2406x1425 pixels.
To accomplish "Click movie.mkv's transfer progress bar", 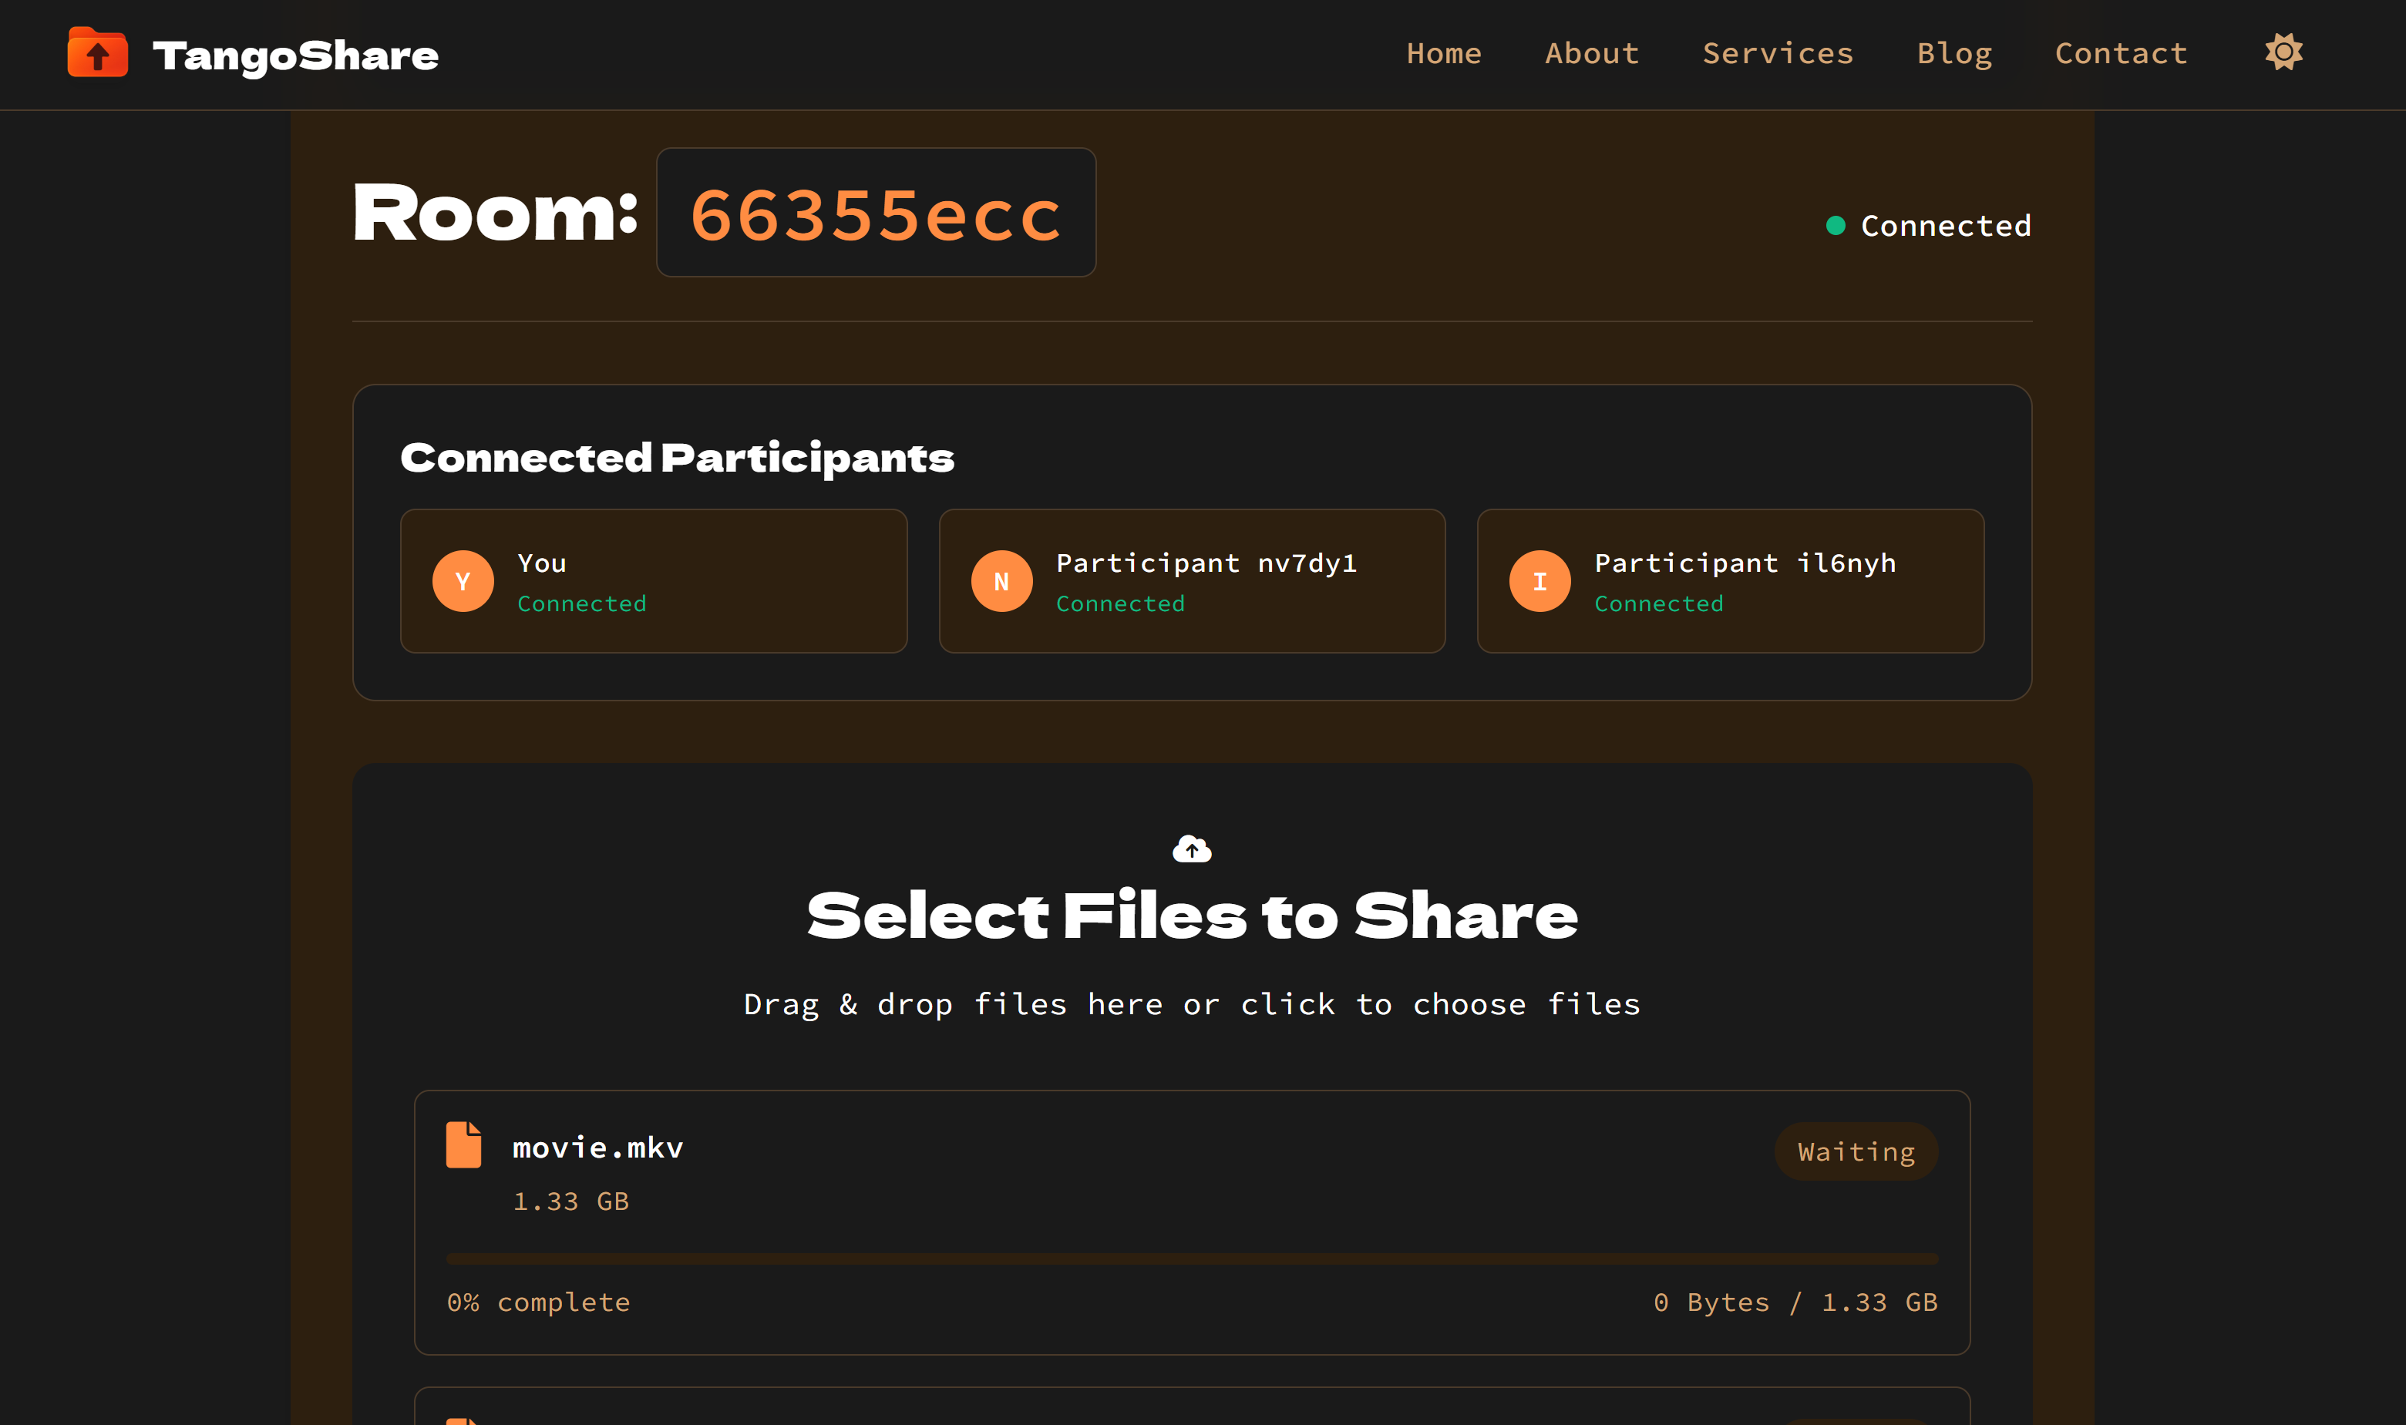I will 1191,1257.
